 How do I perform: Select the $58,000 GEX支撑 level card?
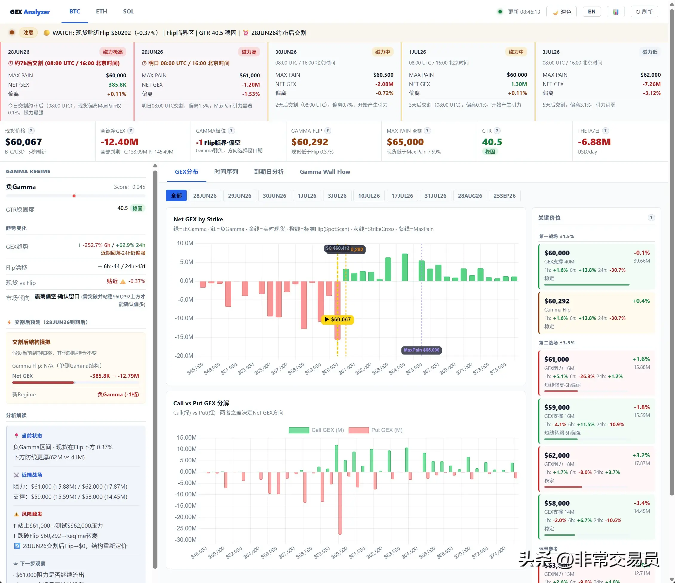(x=597, y=517)
